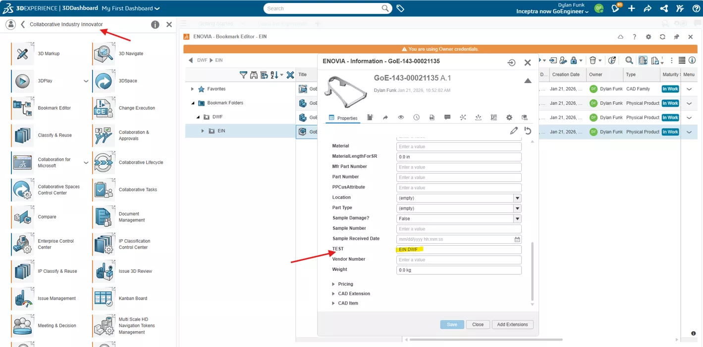
Task: Expand the CAD Extension section
Action: (x=333, y=294)
